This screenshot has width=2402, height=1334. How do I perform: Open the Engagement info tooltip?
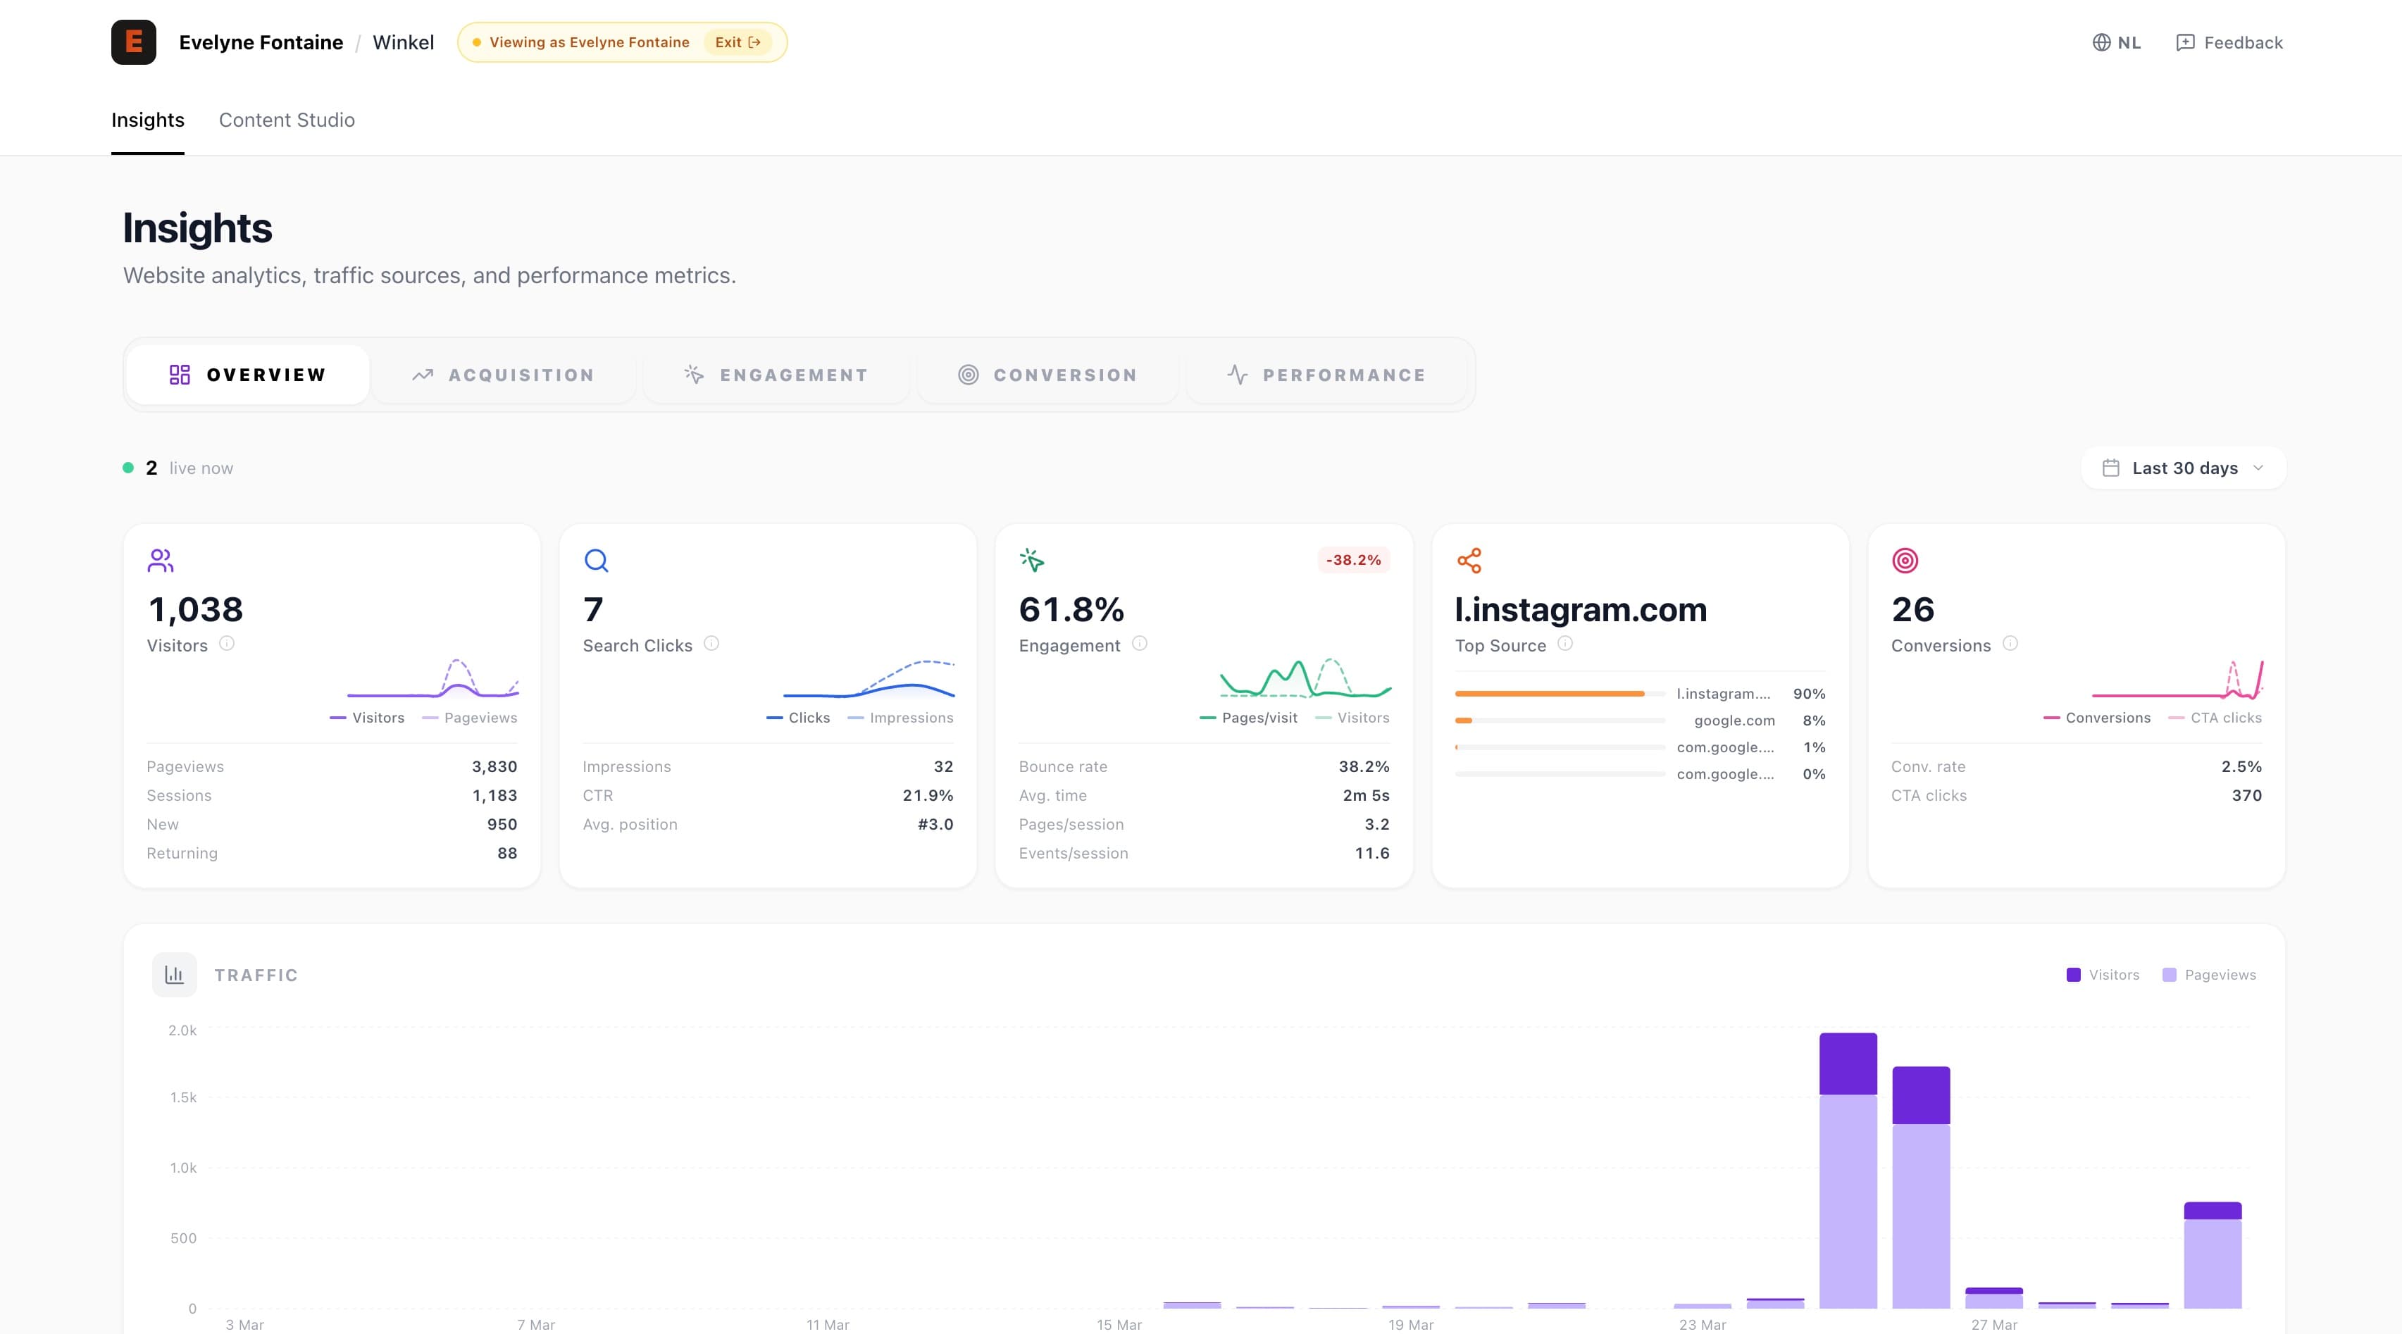1138,643
